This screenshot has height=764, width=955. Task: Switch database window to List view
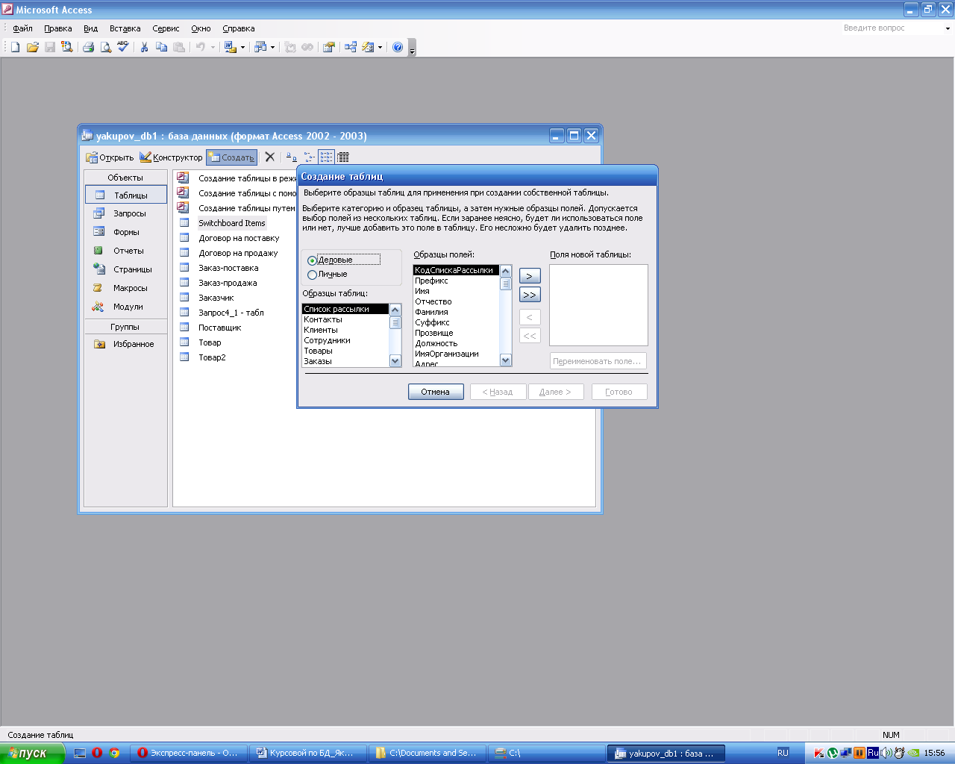click(x=326, y=157)
